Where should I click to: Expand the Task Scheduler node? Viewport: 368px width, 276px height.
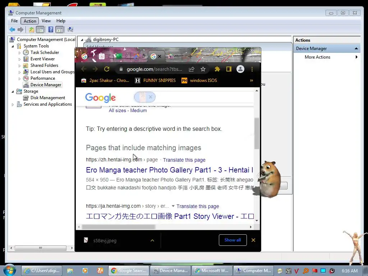click(x=19, y=53)
